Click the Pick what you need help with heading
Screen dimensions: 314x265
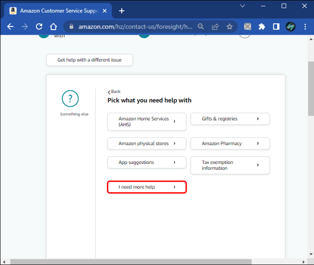(149, 100)
